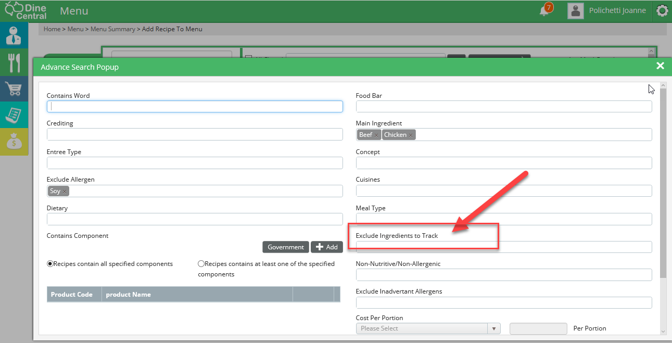672x343 pixels.
Task: Open the person profile sidebar icon
Action: pyautogui.click(x=14, y=36)
